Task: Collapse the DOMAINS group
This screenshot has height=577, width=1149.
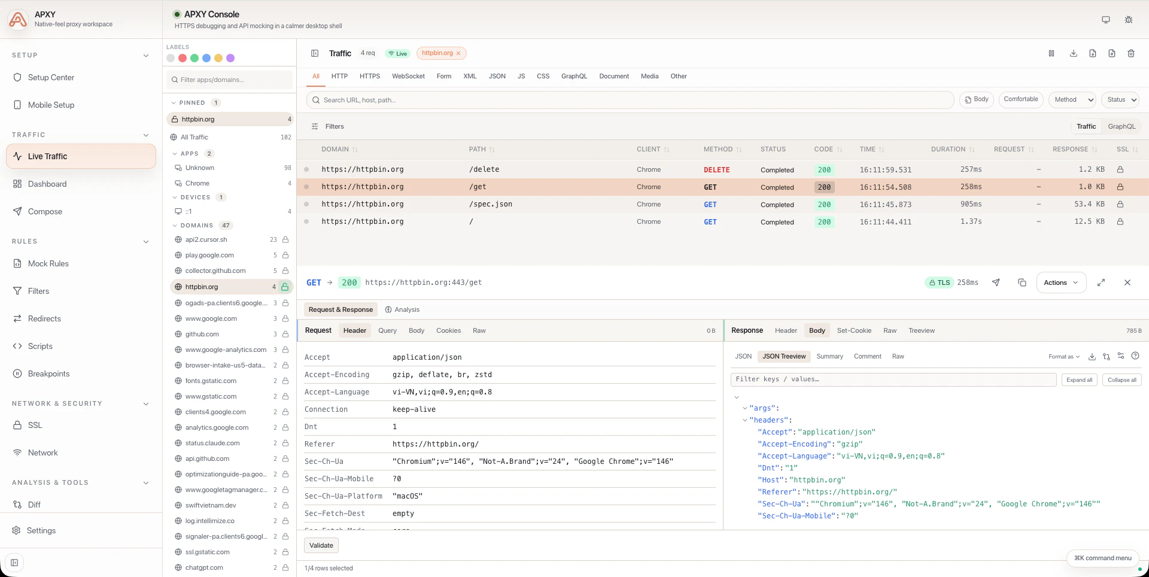Action: tap(175, 226)
